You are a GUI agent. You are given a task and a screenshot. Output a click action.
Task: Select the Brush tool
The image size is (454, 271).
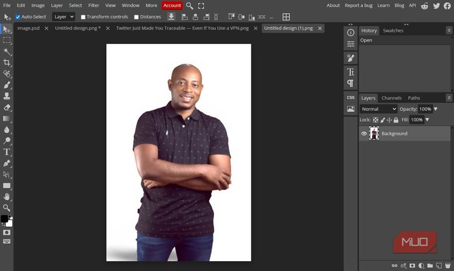click(x=7, y=85)
